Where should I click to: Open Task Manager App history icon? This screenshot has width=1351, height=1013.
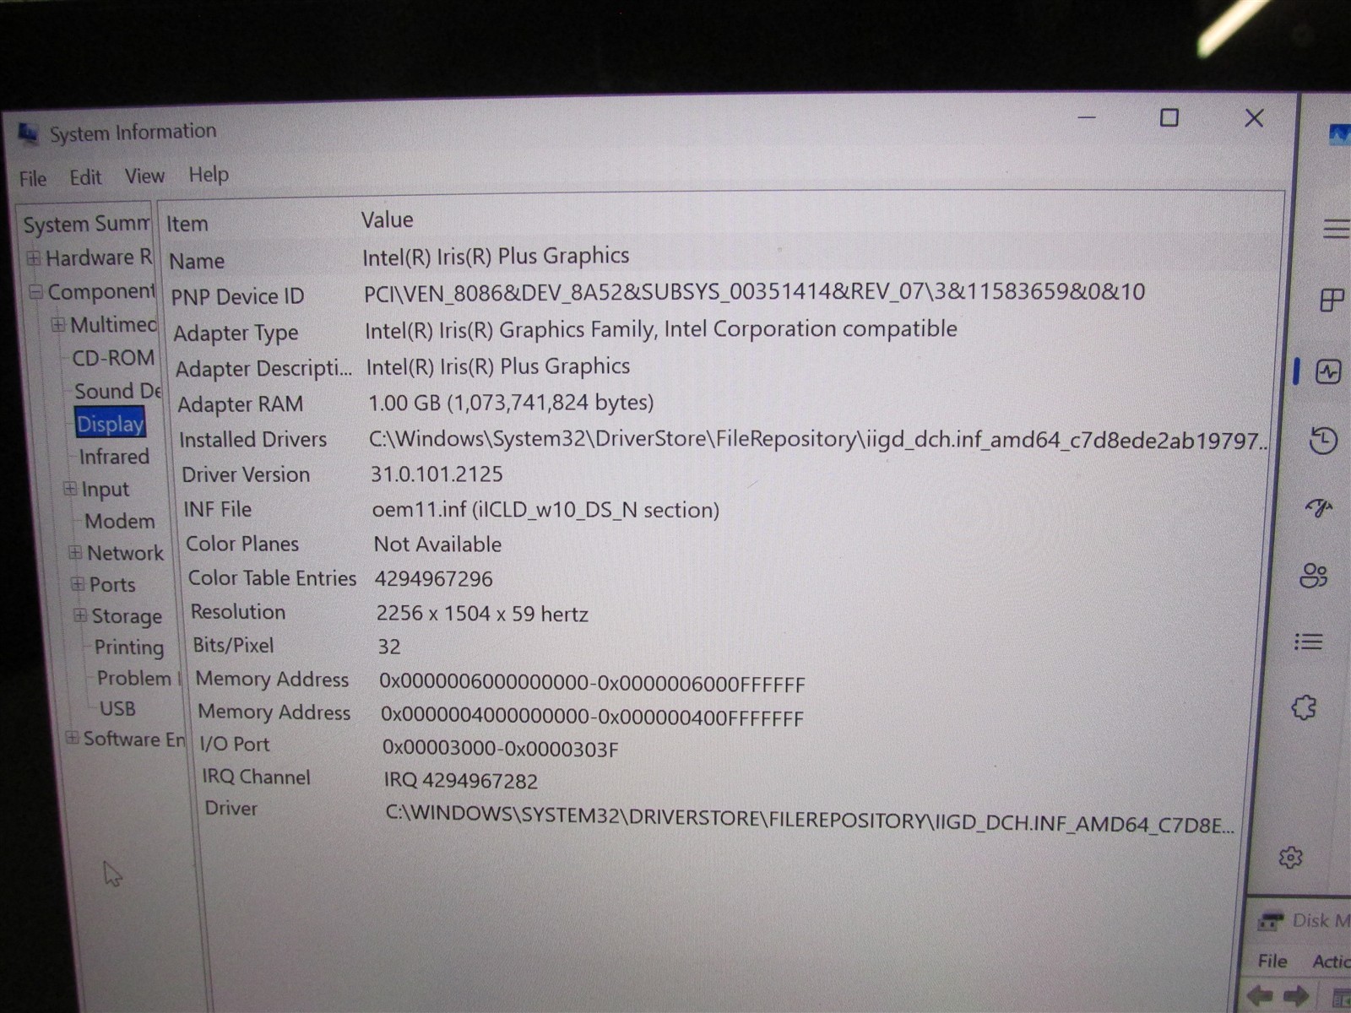click(1323, 441)
